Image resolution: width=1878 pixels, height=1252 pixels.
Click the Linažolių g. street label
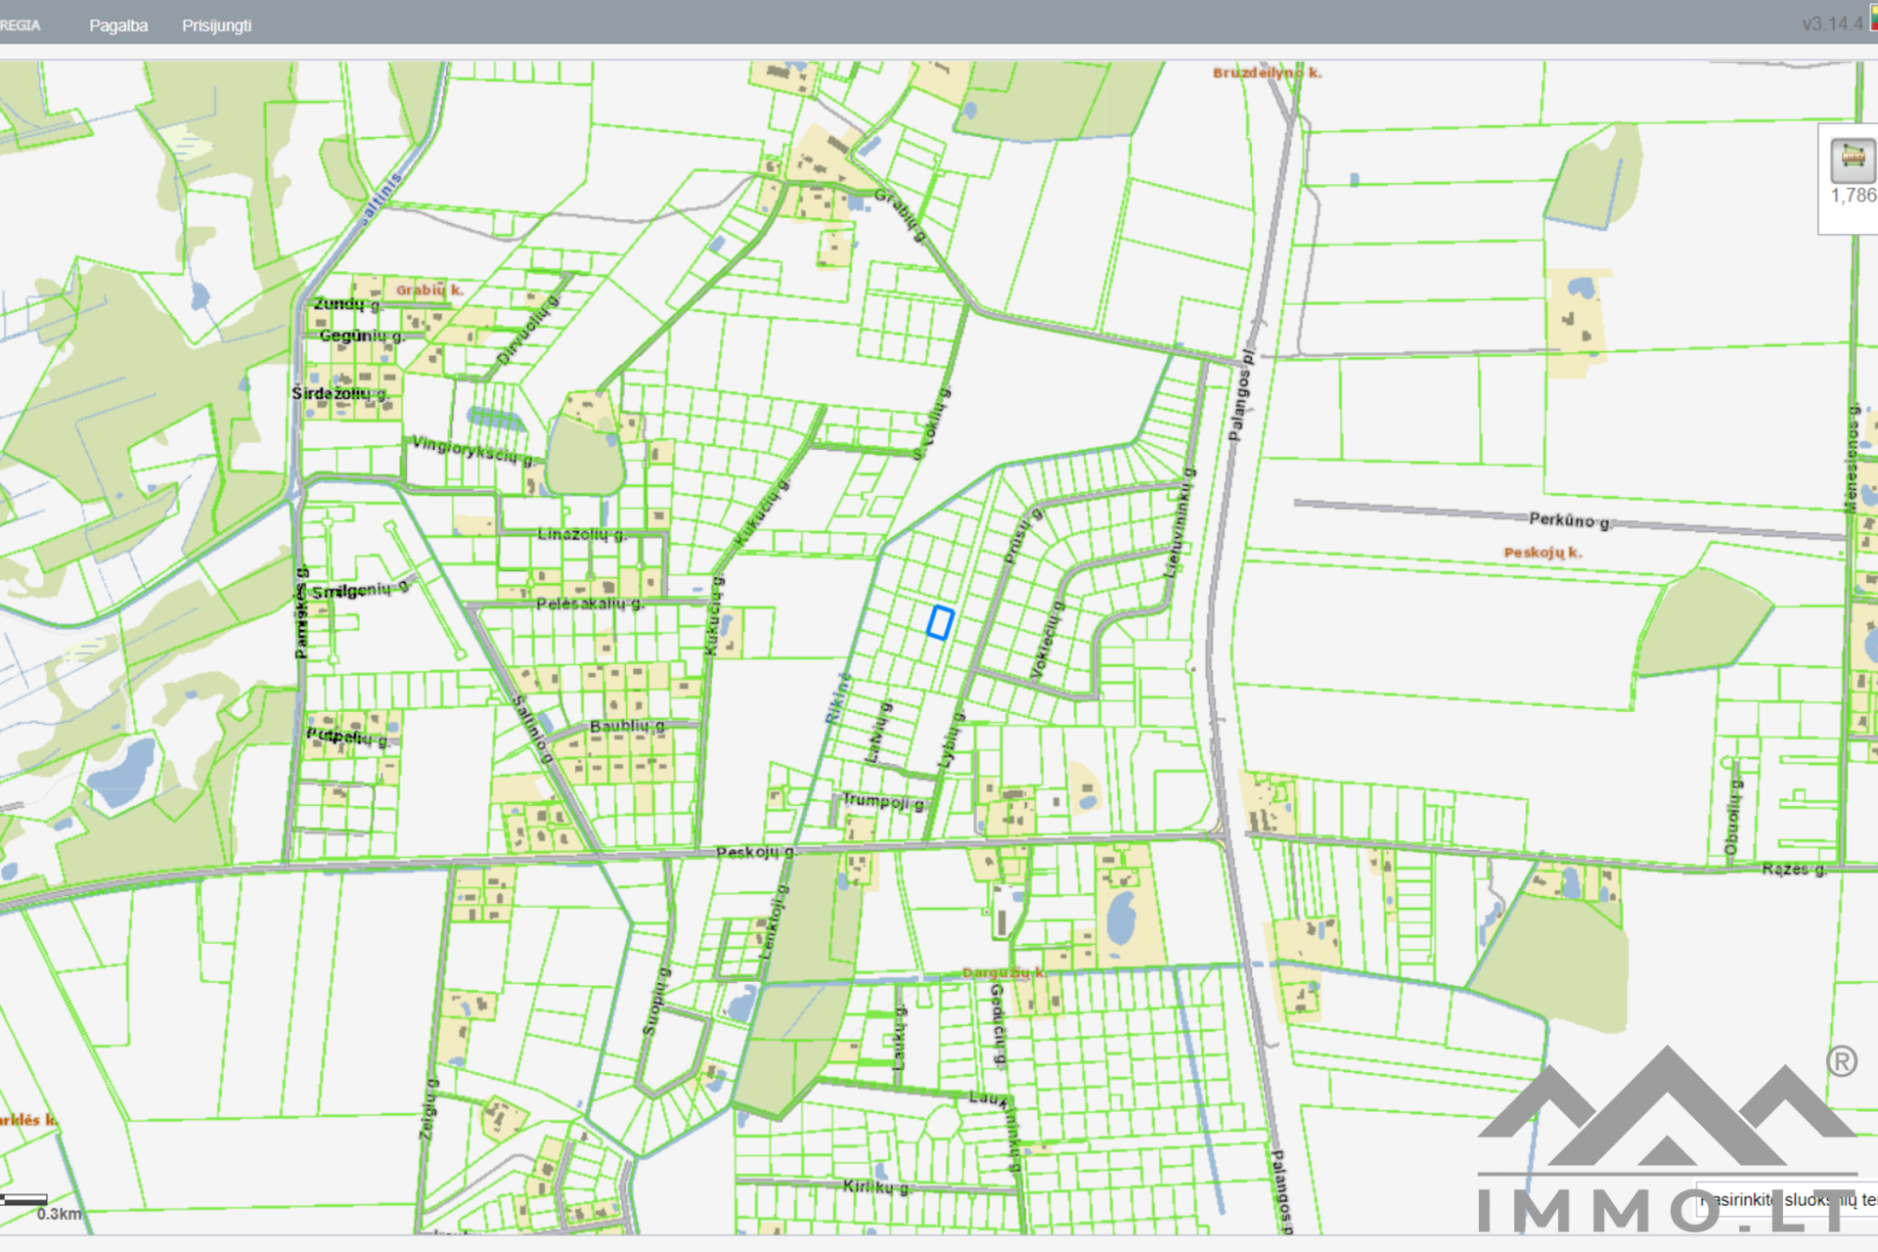pos(582,534)
